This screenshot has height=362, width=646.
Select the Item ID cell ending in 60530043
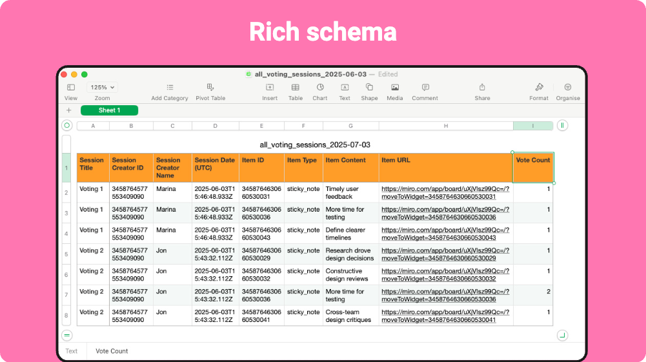(261, 234)
